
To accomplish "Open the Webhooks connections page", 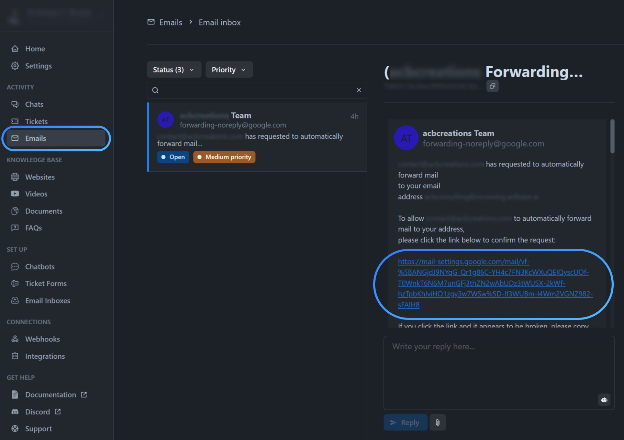I will point(42,339).
